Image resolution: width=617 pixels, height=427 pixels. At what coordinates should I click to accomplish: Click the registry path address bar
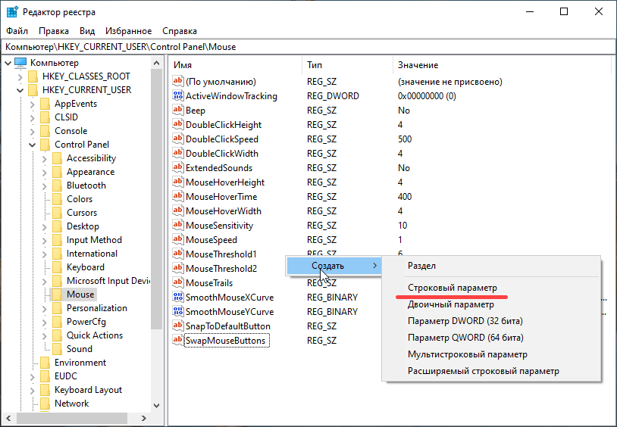point(303,47)
